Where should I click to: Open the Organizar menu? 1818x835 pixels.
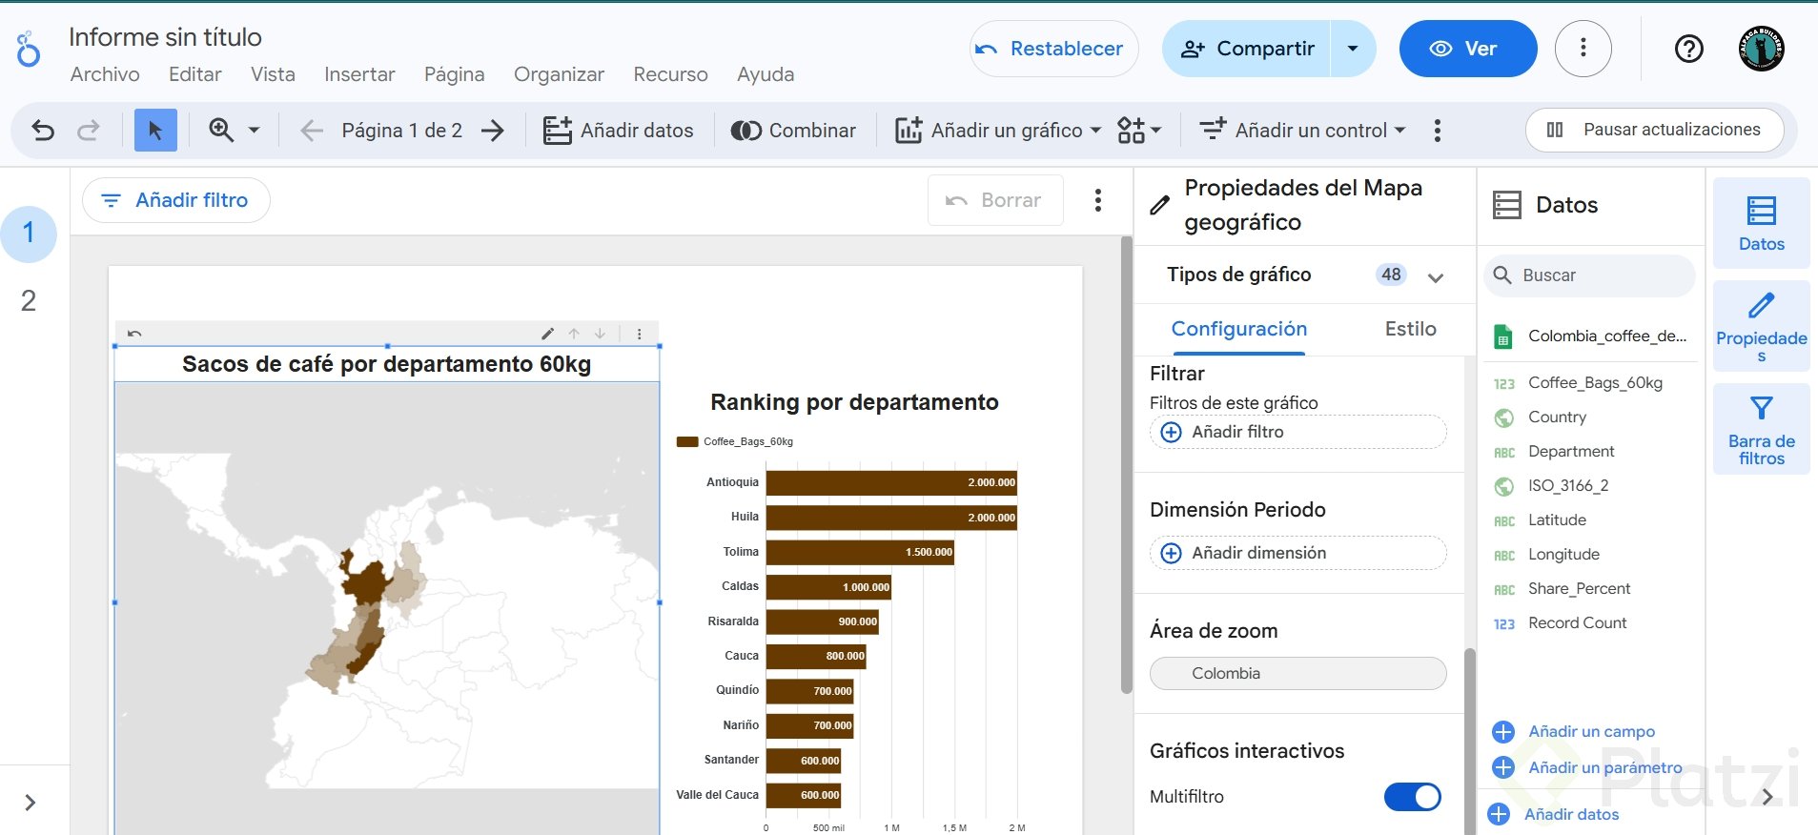[559, 74]
